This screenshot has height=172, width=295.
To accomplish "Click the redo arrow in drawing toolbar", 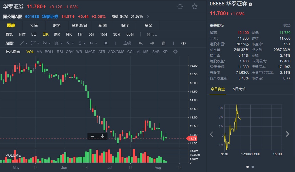I will [x=152, y=43].
